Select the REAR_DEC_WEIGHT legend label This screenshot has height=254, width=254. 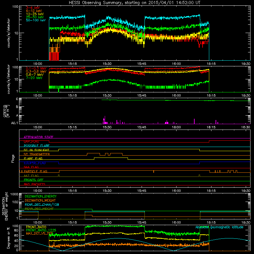coord(39,209)
